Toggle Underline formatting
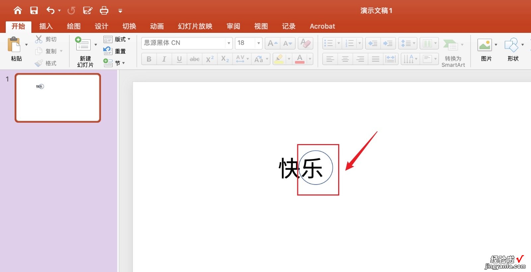 179,59
